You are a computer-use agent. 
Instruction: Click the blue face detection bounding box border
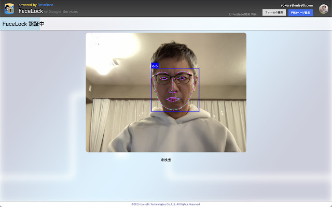pyautogui.click(x=199, y=91)
